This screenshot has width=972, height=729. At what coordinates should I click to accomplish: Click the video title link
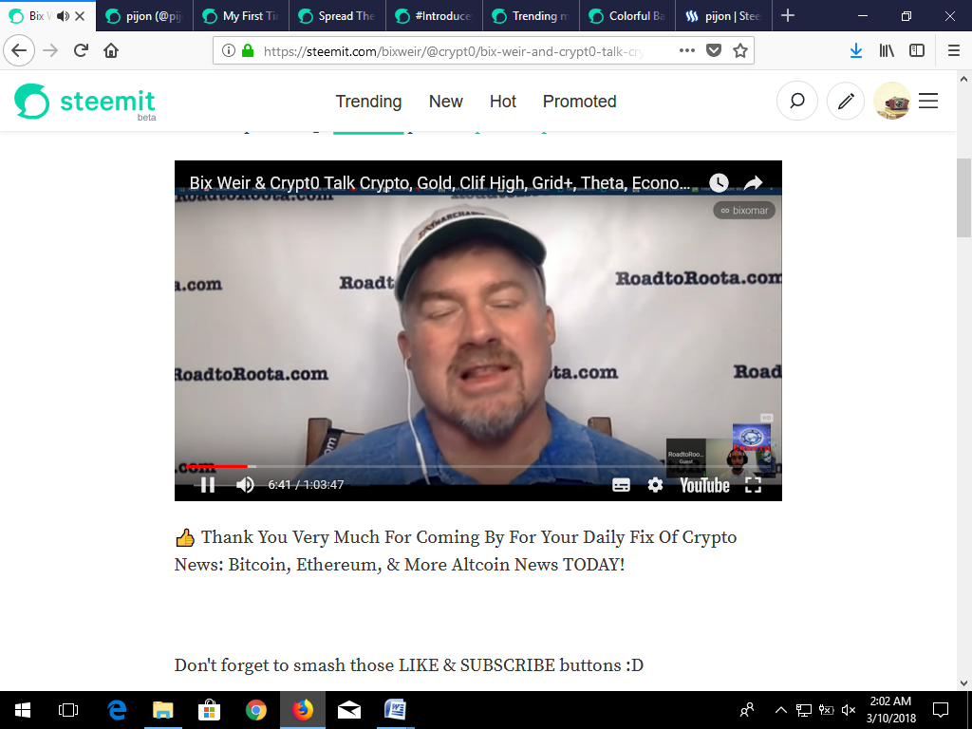click(x=439, y=182)
